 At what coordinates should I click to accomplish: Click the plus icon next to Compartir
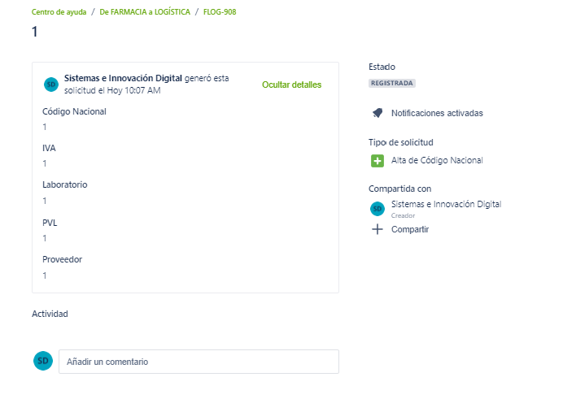377,229
